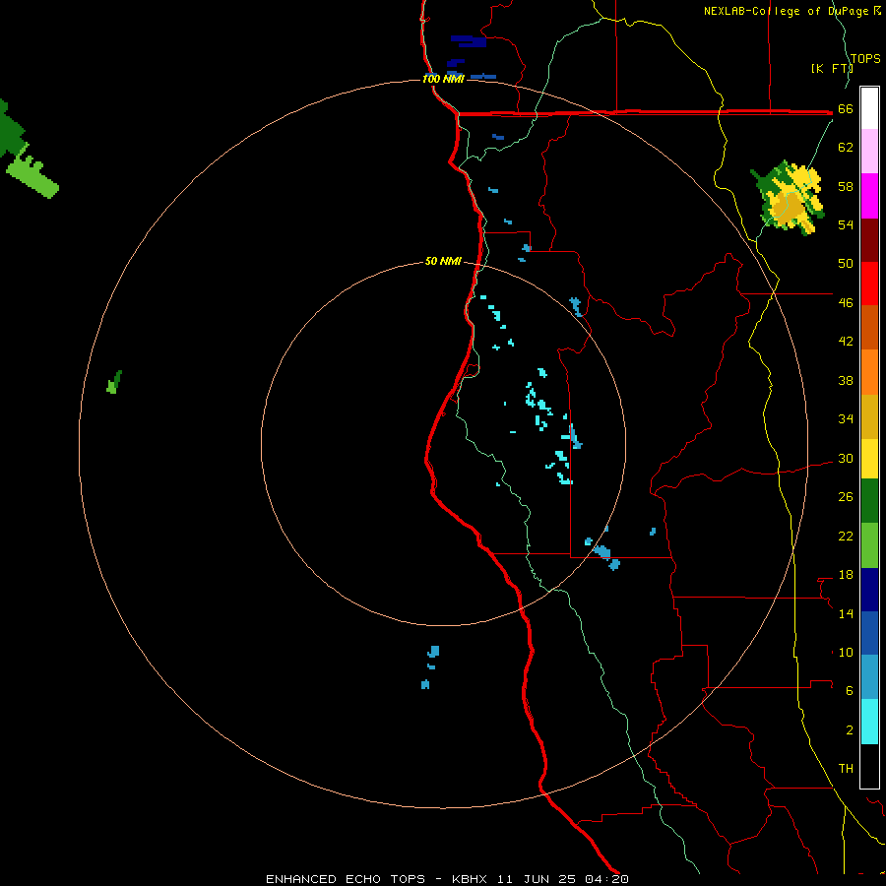Click the magenta band near 58
The height and width of the screenshot is (886, 886).
click(x=869, y=196)
